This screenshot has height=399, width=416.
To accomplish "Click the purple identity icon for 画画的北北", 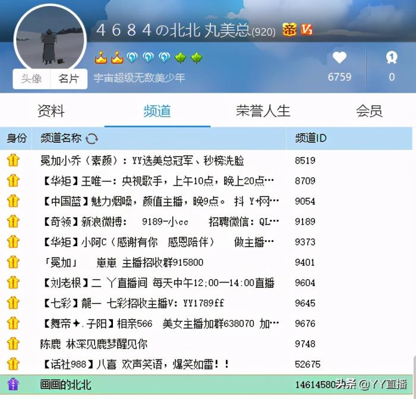I will click(x=13, y=384).
